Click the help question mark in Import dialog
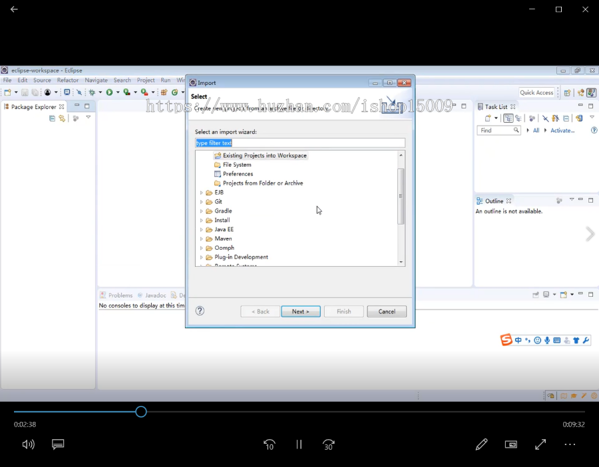The width and height of the screenshot is (599, 467). (x=200, y=311)
